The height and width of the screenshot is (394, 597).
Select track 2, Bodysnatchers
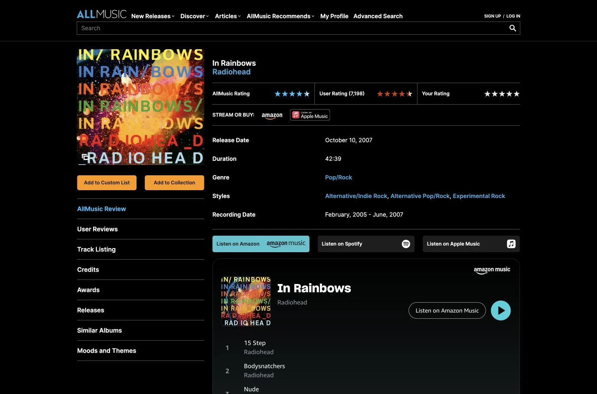(366, 371)
